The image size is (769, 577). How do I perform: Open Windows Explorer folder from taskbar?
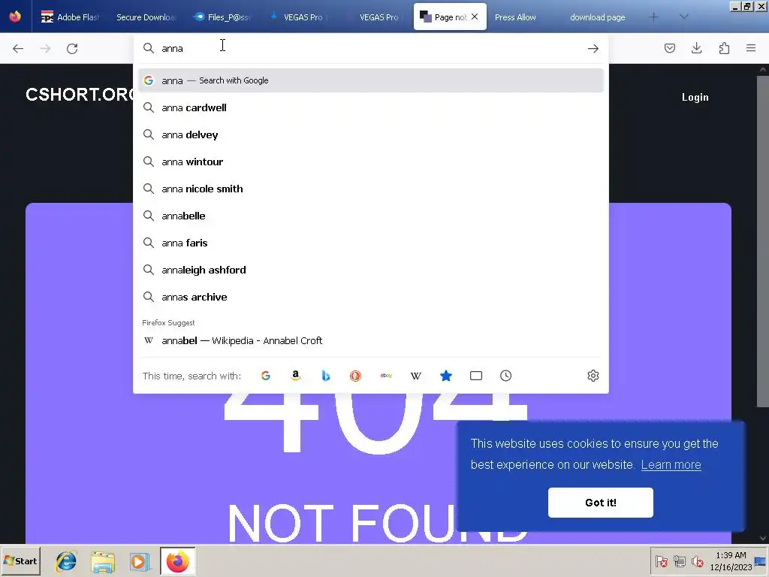coord(103,561)
